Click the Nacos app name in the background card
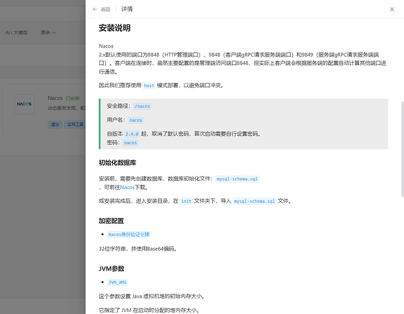 55,99
